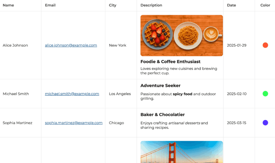Click the City column header
The image size is (275, 163).
click(x=112, y=5)
